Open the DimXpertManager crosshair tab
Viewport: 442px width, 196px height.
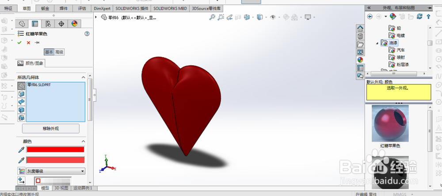coord(61,23)
